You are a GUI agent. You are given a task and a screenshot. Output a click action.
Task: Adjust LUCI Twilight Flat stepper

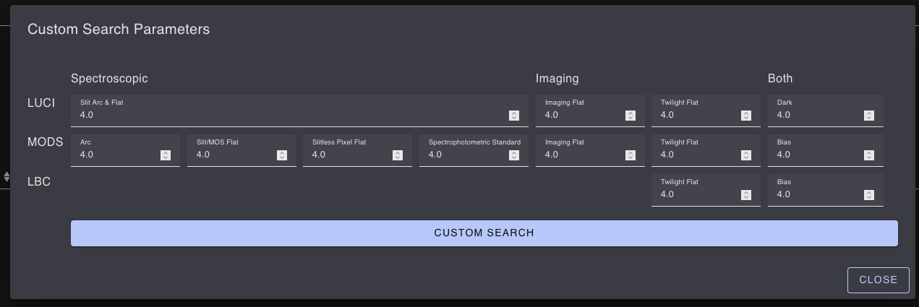(745, 116)
